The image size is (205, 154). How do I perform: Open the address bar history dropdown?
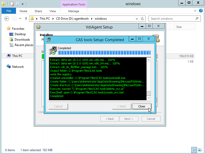137,19
